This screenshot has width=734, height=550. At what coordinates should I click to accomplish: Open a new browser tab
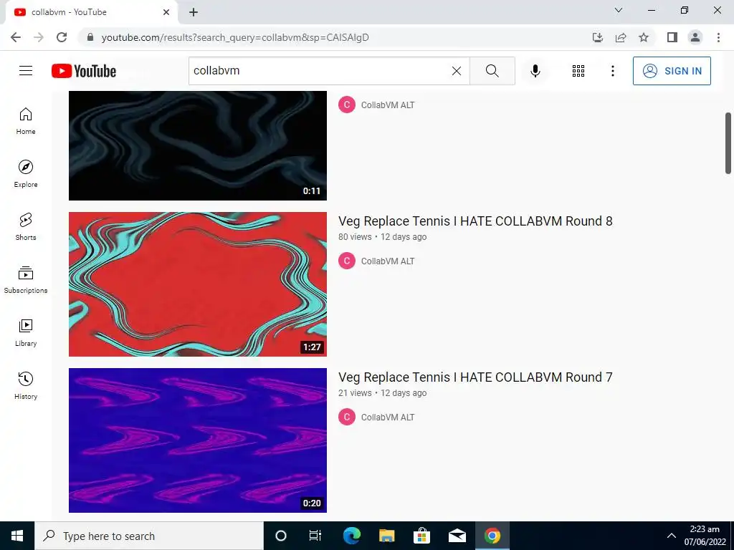[194, 12]
